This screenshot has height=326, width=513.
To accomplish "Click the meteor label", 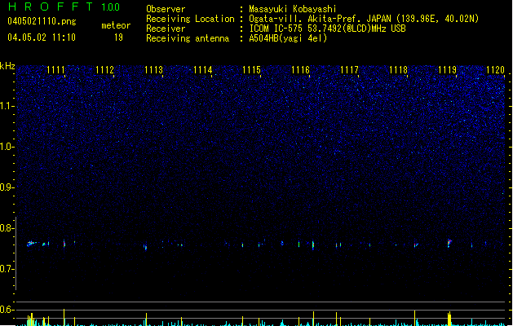I will (116, 25).
